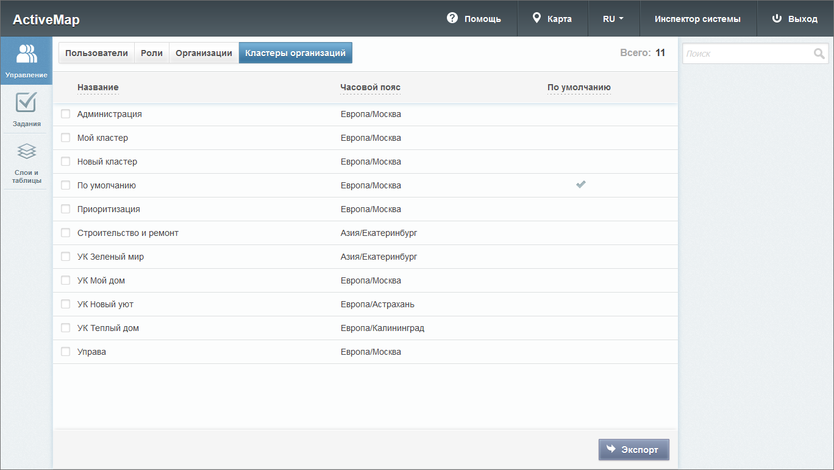The height and width of the screenshot is (470, 834).
Task: Open Инспектор системы user link
Action: [697, 19]
